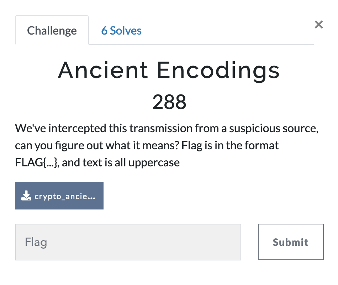The height and width of the screenshot is (285, 338).
Task: Close the challenge dialog with the X
Action: pyautogui.click(x=319, y=25)
